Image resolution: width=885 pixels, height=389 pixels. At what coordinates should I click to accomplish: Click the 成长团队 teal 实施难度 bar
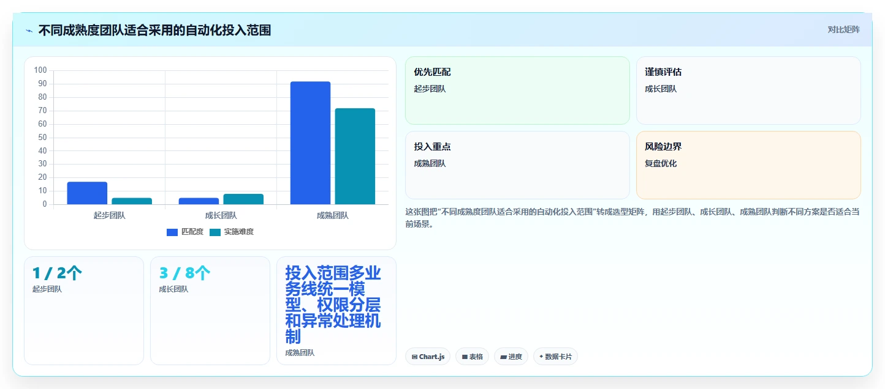(x=243, y=199)
